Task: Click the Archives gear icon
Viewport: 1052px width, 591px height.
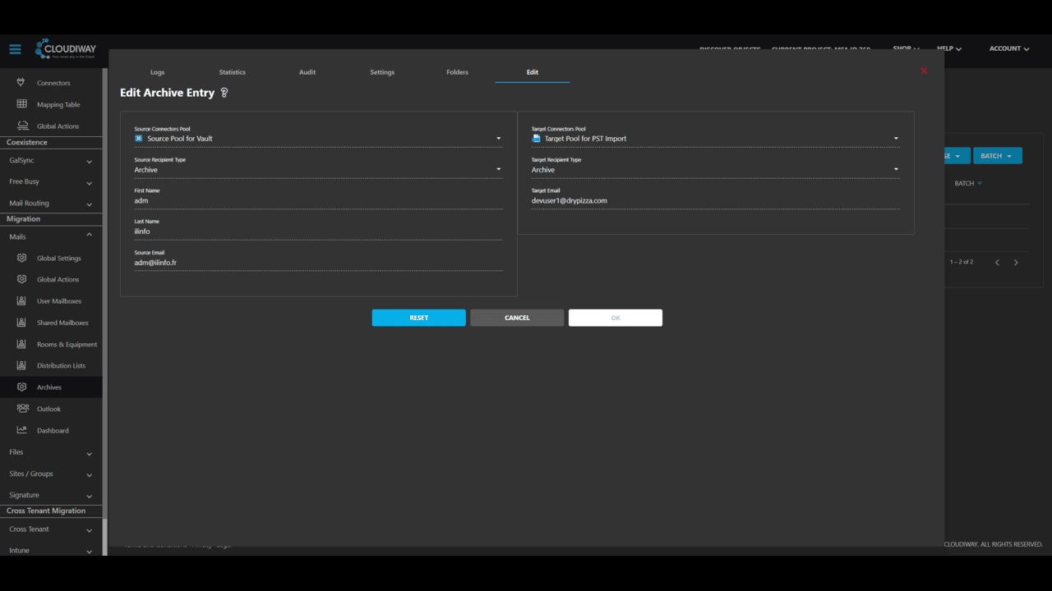Action: coord(21,387)
